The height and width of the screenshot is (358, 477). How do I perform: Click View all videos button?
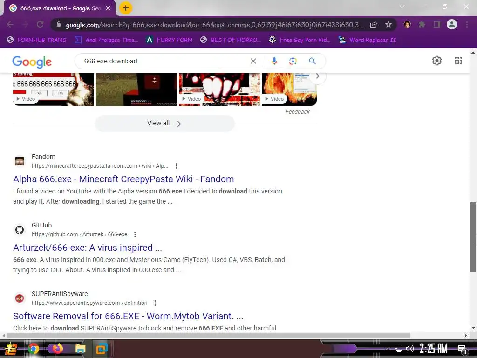(164, 123)
